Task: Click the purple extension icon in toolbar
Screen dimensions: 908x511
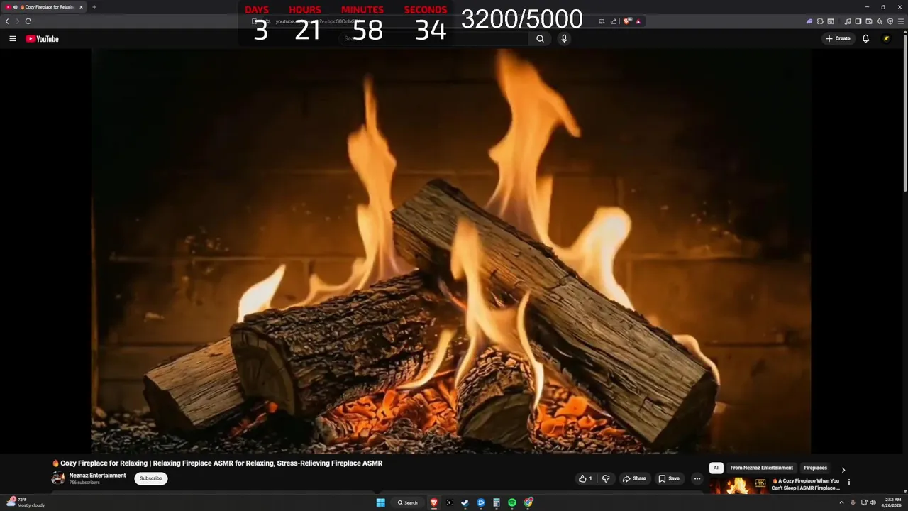Action: tap(809, 21)
